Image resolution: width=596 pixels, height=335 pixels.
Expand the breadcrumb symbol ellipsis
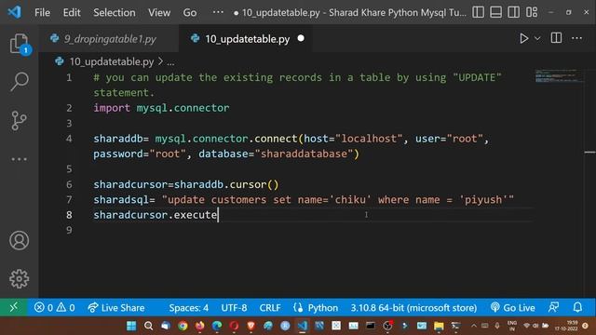170,62
